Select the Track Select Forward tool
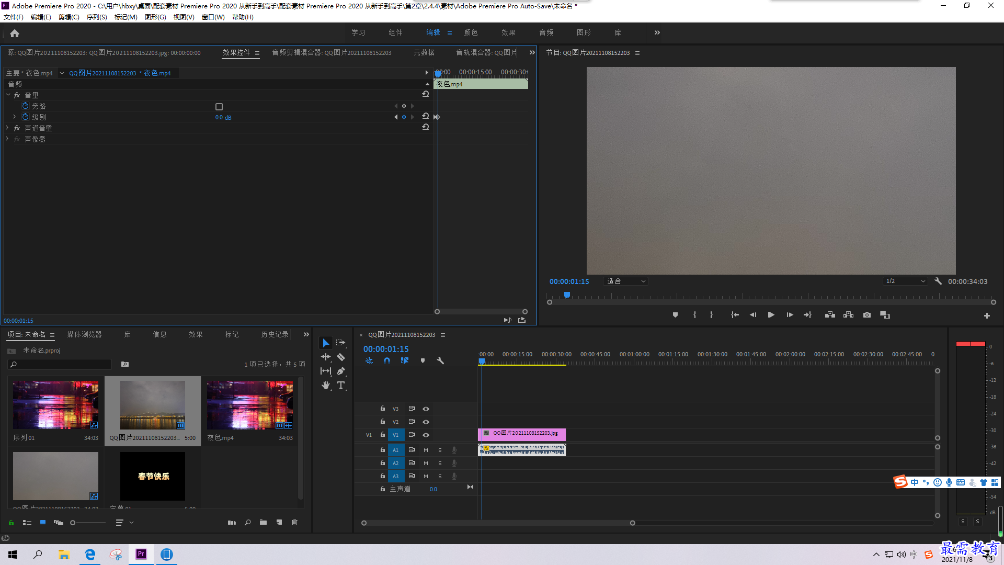1004x565 pixels. pyautogui.click(x=341, y=343)
